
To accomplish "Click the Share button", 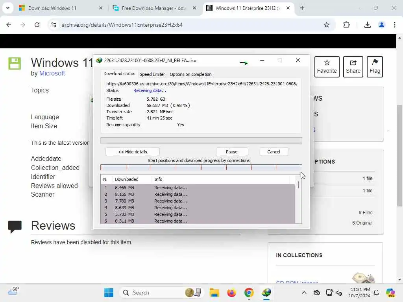I will click(x=353, y=67).
